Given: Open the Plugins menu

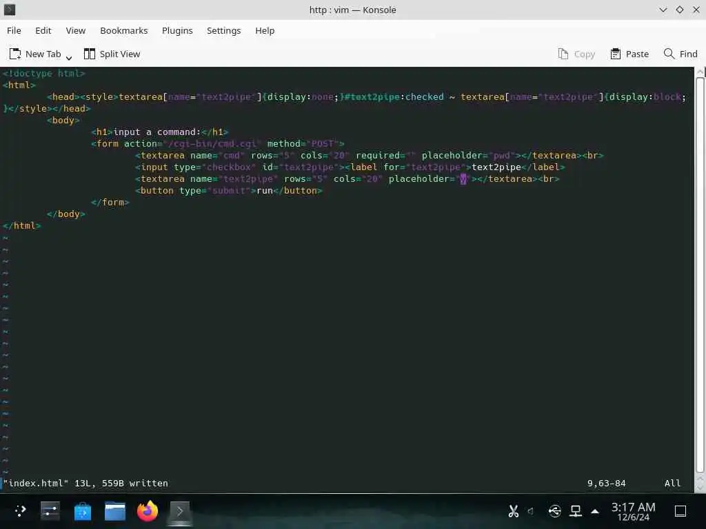Looking at the screenshot, I should [177, 30].
